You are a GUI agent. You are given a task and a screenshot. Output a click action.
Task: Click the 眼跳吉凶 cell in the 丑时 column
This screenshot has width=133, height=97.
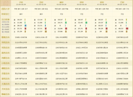pyautogui.click(x=41, y=37)
